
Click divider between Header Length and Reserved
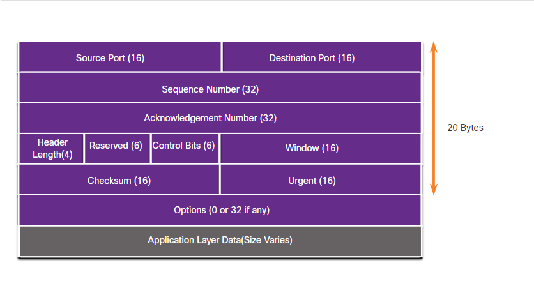point(84,148)
